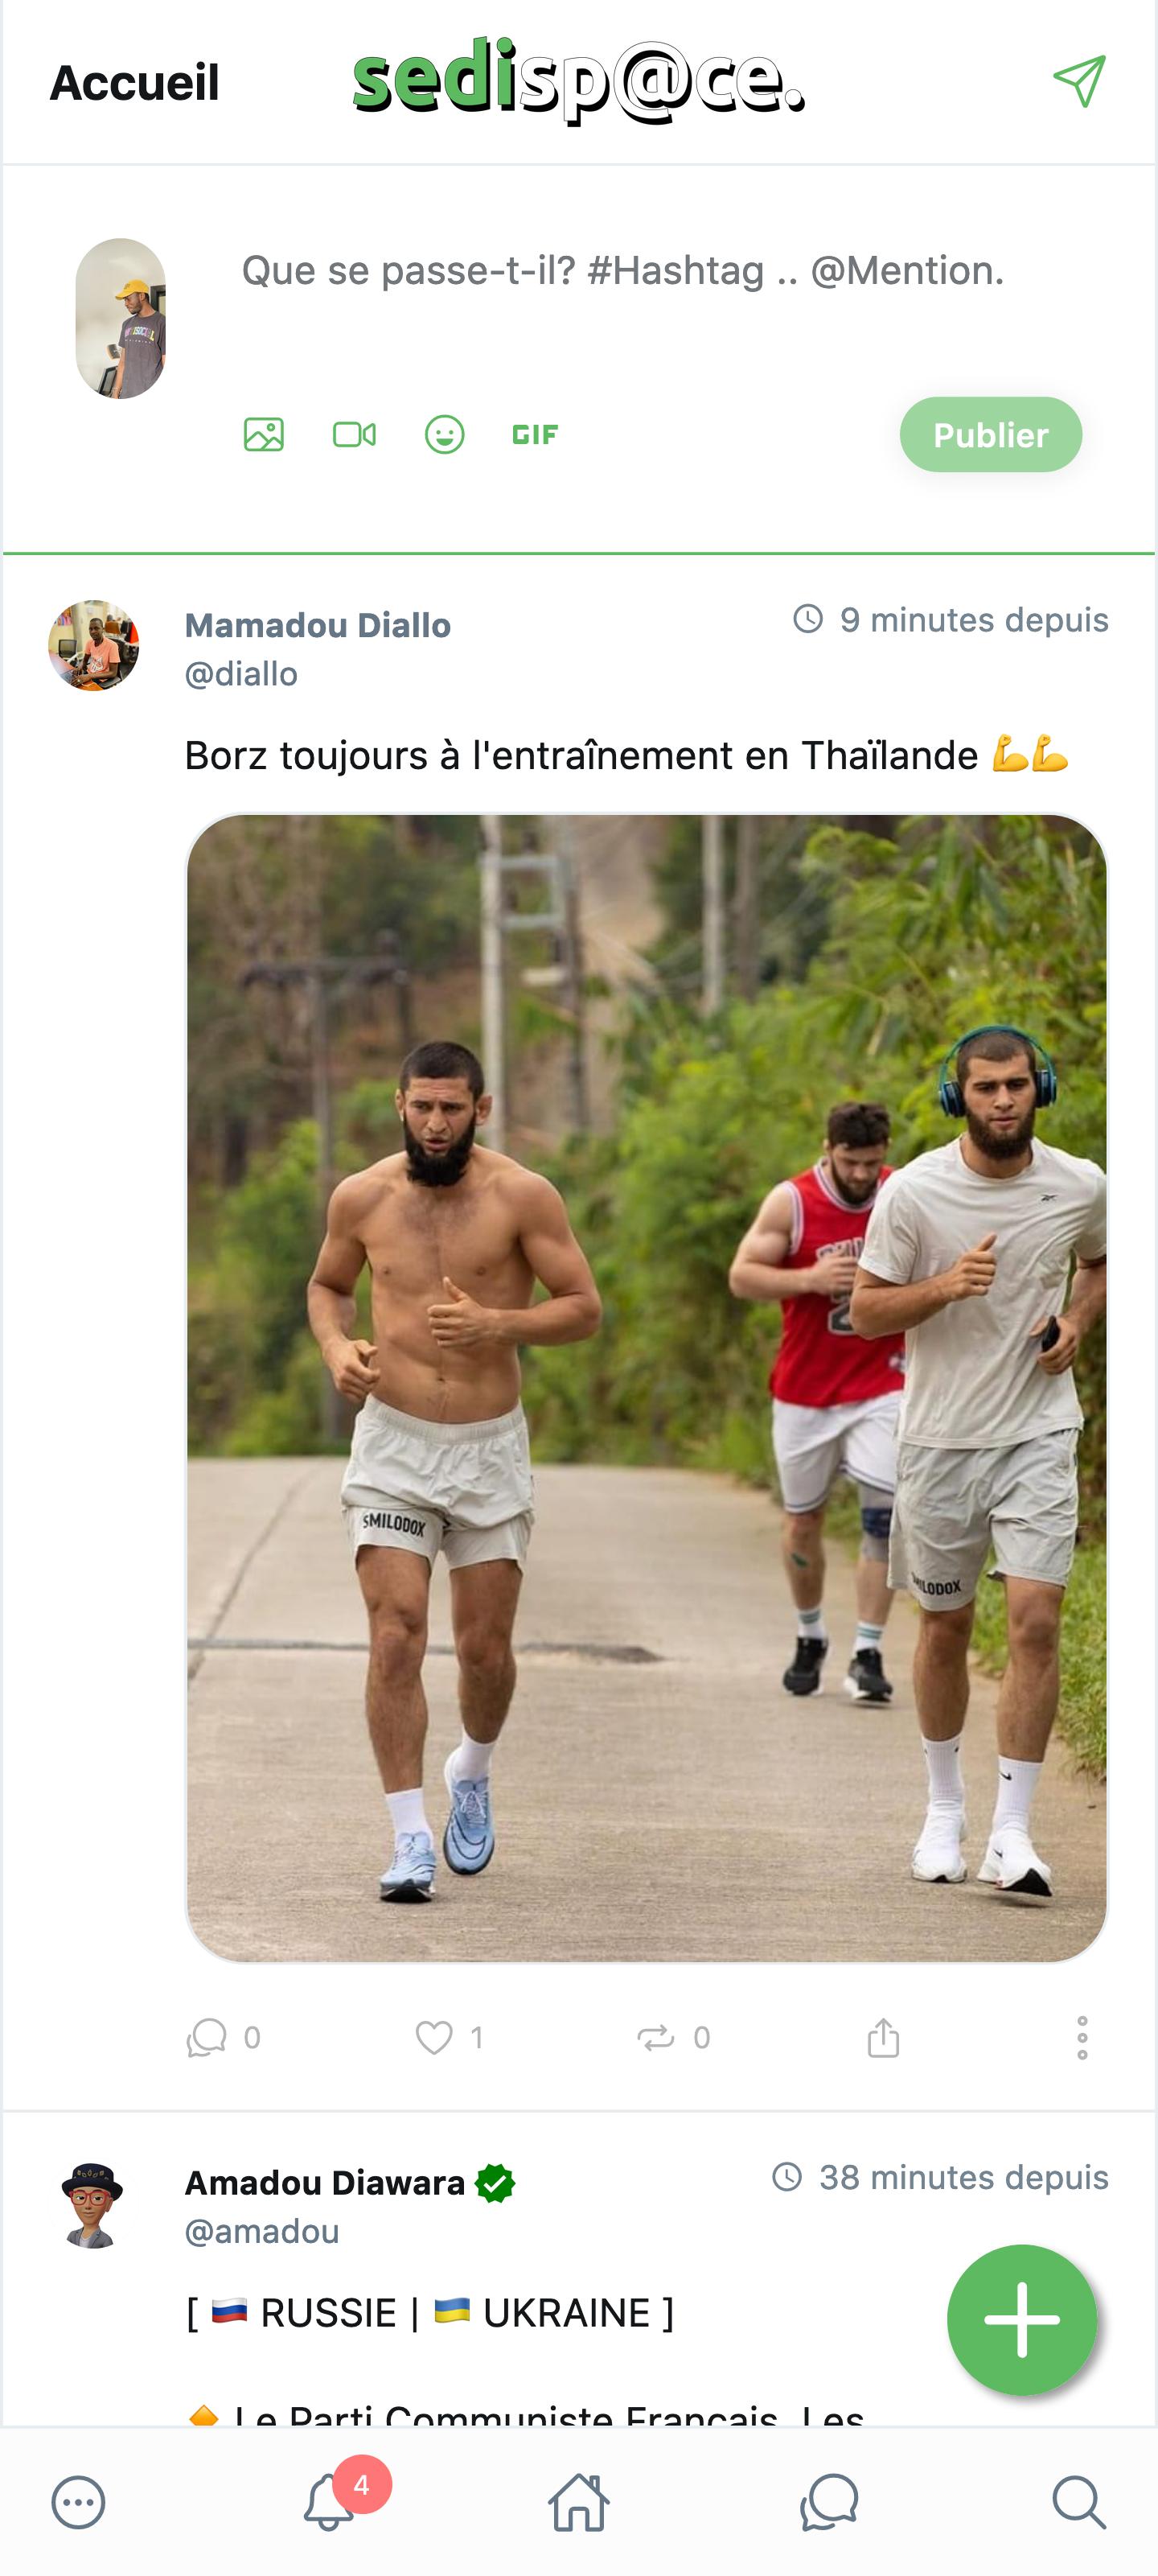
Task: Click the Publier button
Action: tap(991, 435)
